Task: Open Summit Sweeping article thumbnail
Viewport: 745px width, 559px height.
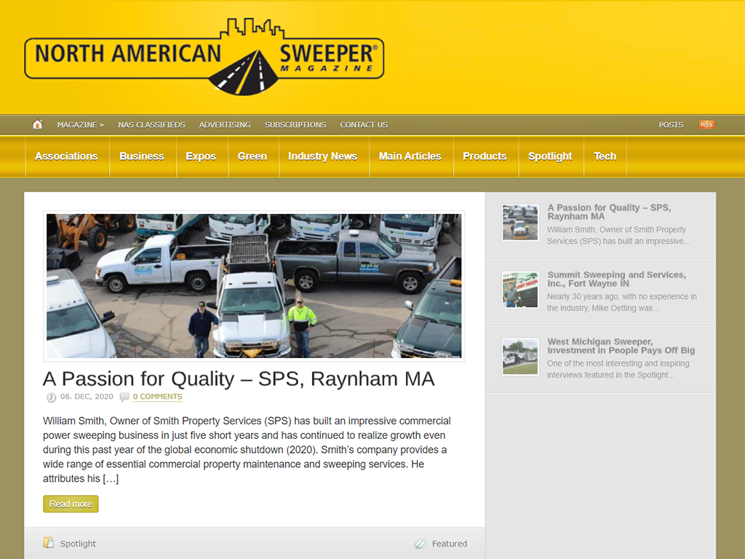Action: click(520, 290)
